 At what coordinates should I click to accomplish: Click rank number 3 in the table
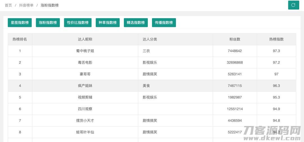[20, 74]
